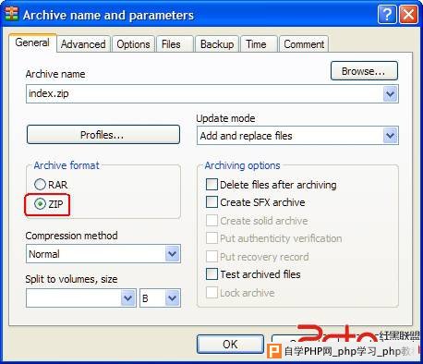Viewport: 423px width, 364px height.
Task: Close the Archive name and parameters dialog
Action: (408, 14)
